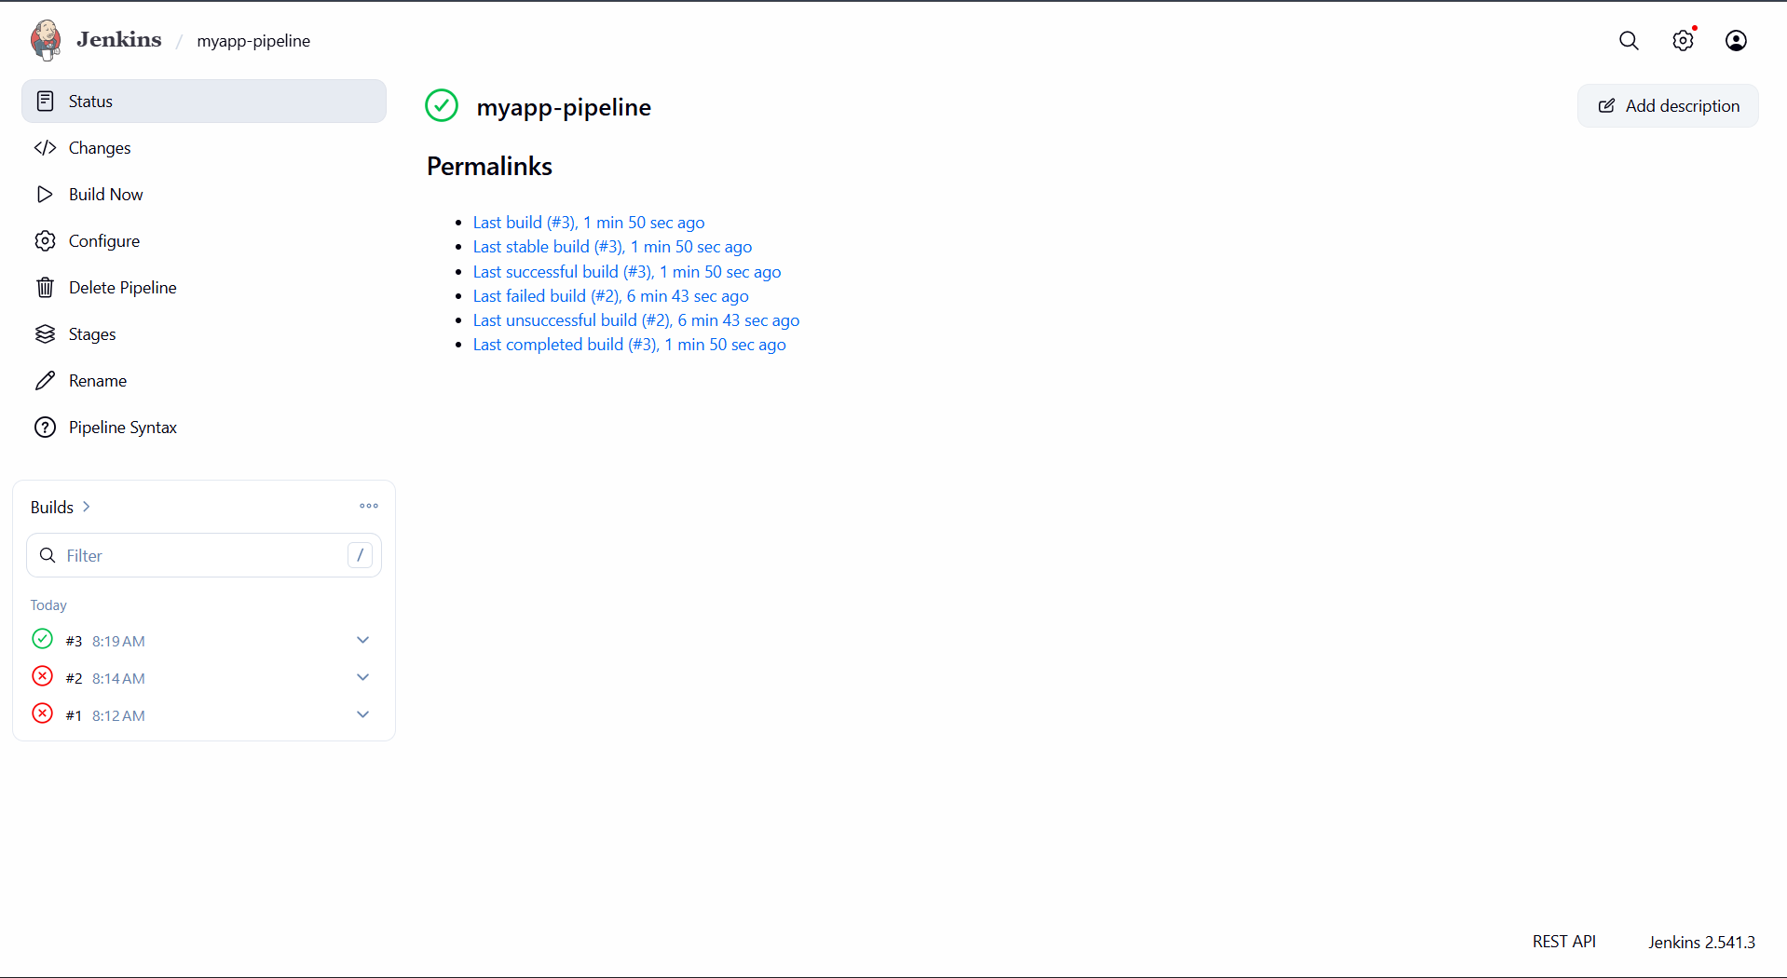The image size is (1787, 978).
Task: Open the search magnifier icon in header
Action: [1629, 41]
